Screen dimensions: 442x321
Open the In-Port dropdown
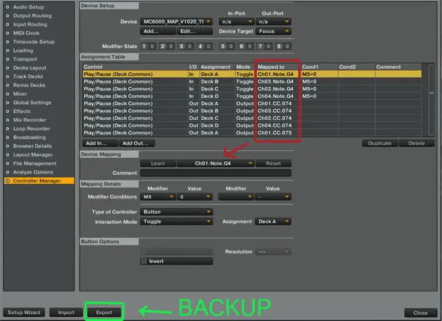pos(236,22)
